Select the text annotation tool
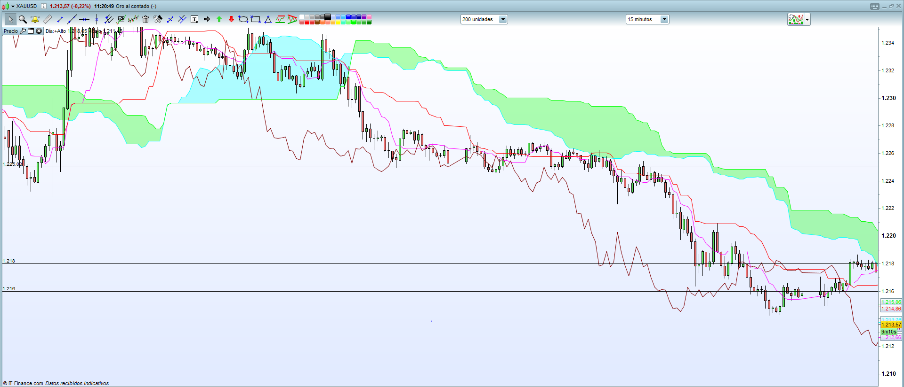 pyautogui.click(x=194, y=19)
